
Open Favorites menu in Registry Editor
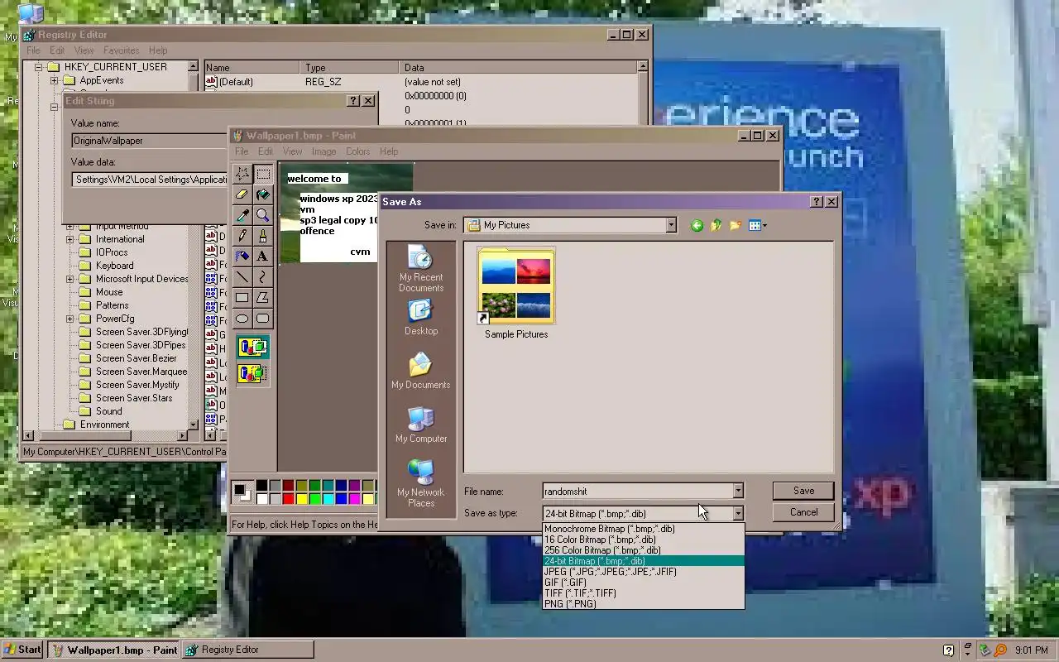(121, 50)
